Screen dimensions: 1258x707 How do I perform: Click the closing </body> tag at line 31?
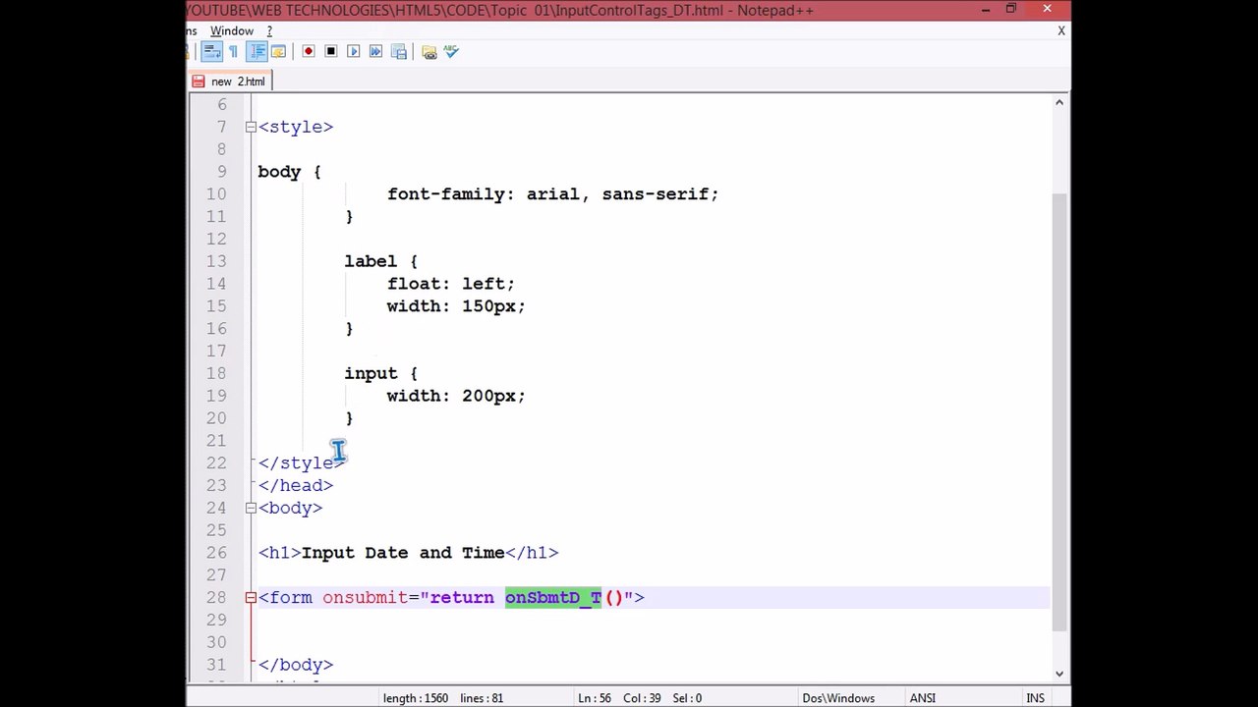point(295,665)
